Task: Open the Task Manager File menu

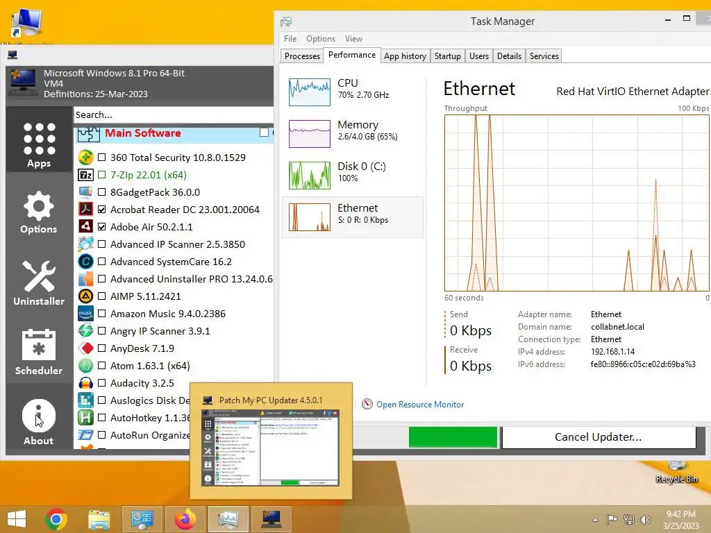Action: [290, 39]
